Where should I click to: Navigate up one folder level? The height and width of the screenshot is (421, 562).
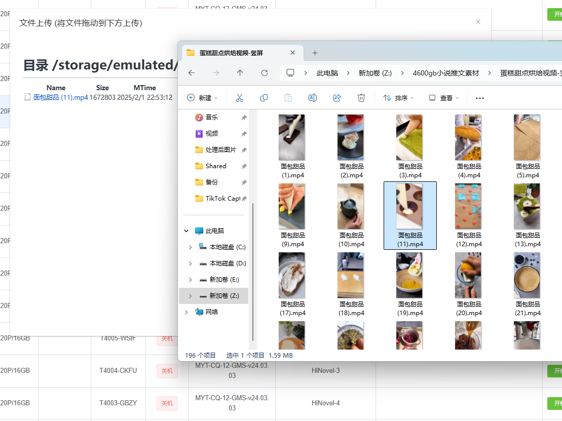point(240,73)
